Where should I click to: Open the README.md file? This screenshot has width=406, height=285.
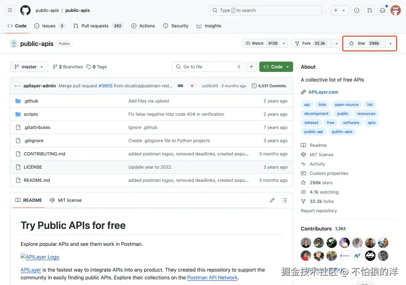(37, 180)
